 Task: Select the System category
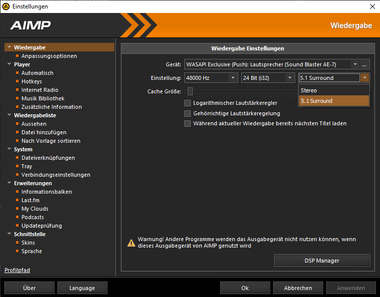tap(23, 149)
